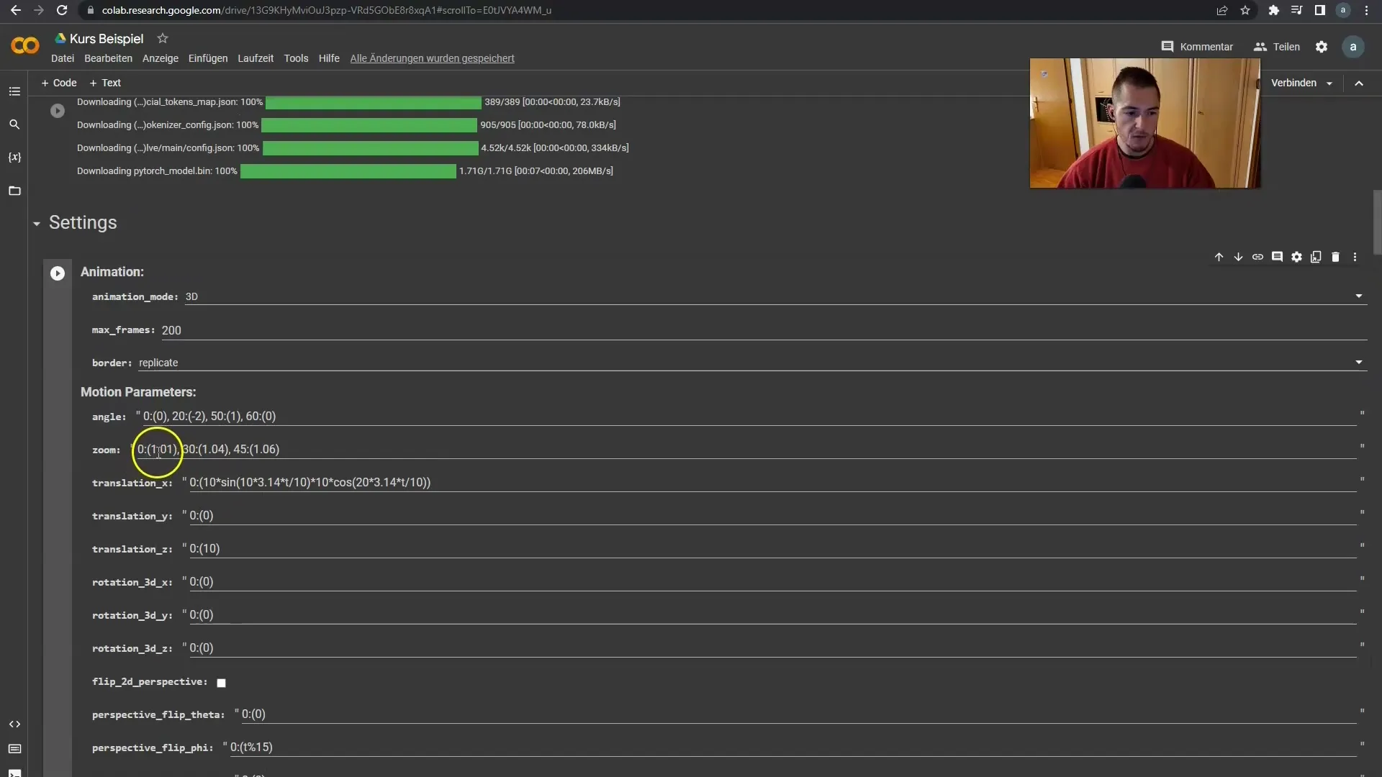This screenshot has width=1382, height=777.
Task: Open more cell actions three-dot menu
Action: (x=1355, y=257)
